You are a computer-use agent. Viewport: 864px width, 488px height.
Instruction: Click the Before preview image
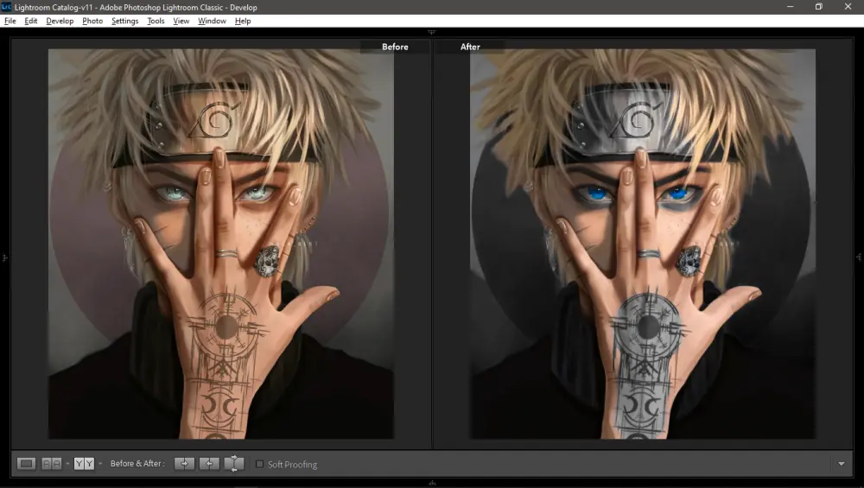(x=221, y=244)
